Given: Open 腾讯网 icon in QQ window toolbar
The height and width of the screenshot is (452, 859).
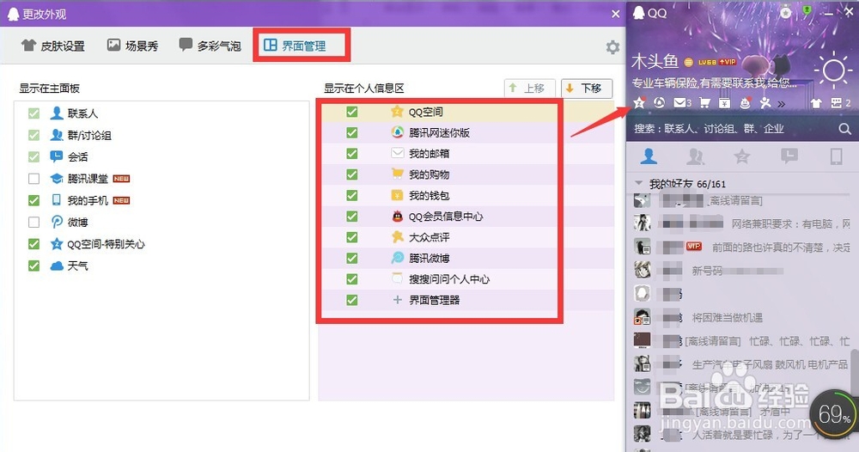Looking at the screenshot, I should 660,102.
